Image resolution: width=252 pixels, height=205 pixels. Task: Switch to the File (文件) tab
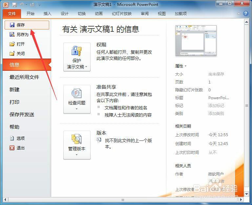click(12, 14)
